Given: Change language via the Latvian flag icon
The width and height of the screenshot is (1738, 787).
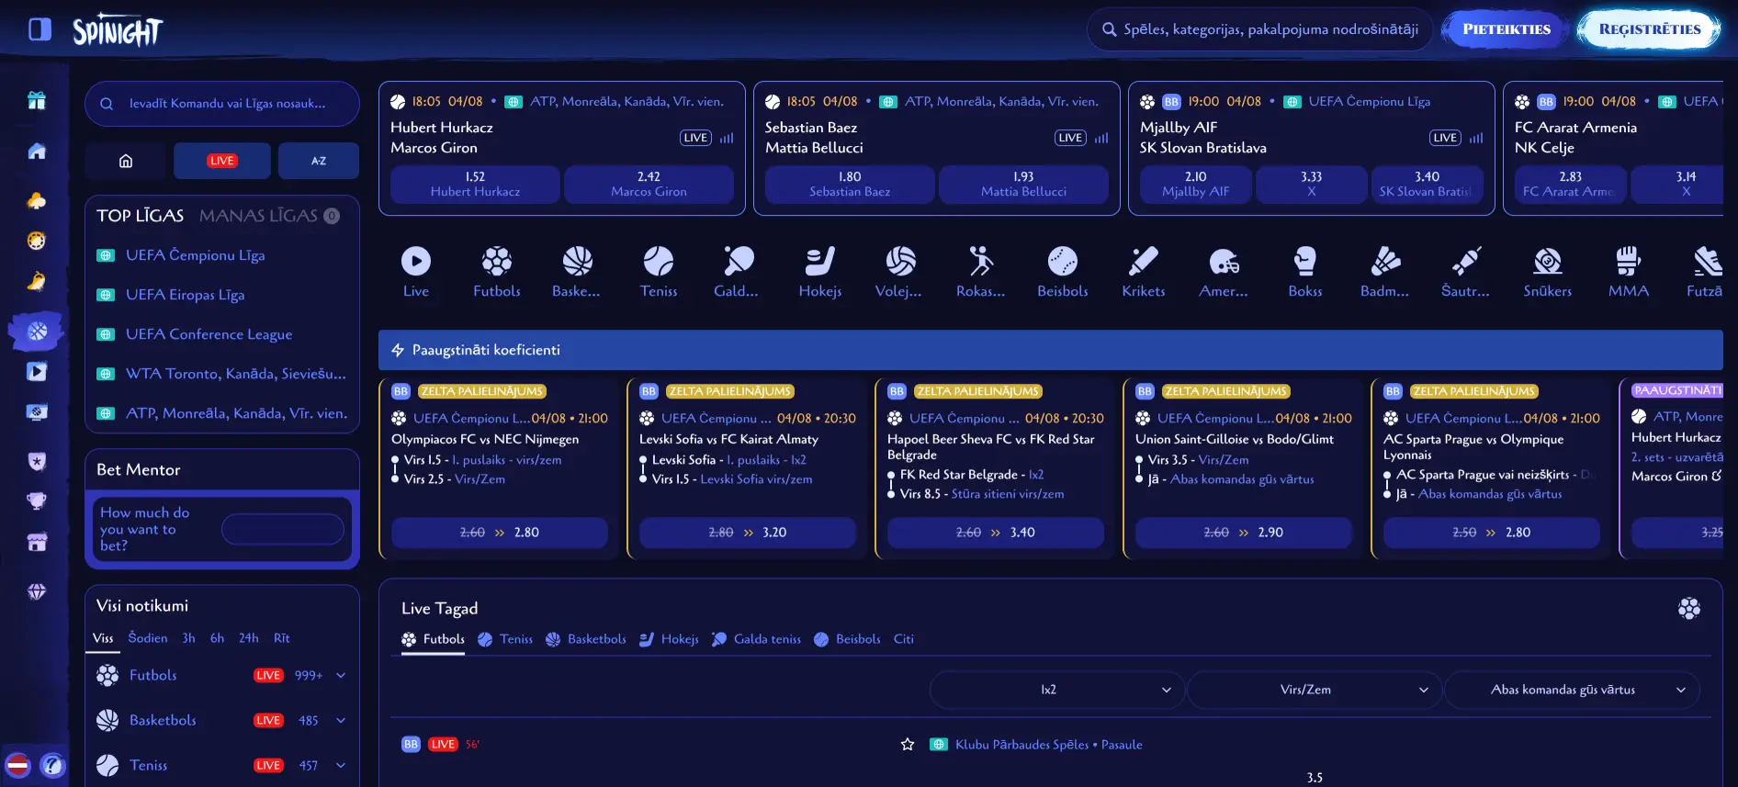Looking at the screenshot, I should pyautogui.click(x=18, y=765).
